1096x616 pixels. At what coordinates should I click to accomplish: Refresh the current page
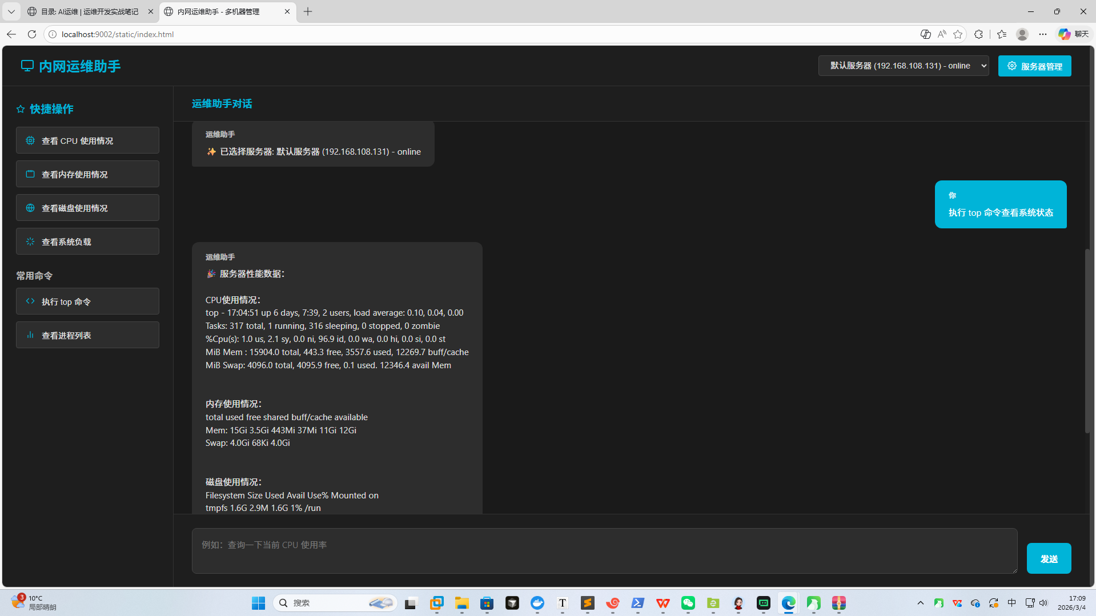[x=32, y=34]
